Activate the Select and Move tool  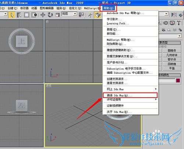[x=43, y=15]
